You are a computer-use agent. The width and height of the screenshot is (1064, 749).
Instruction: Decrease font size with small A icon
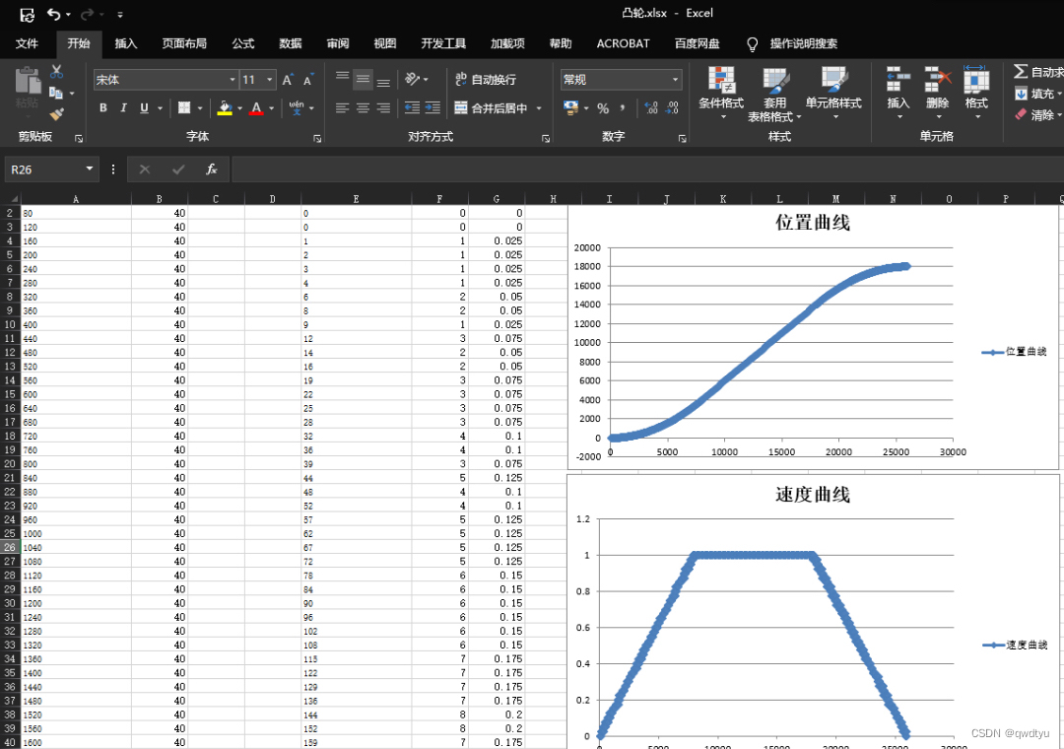tap(308, 80)
